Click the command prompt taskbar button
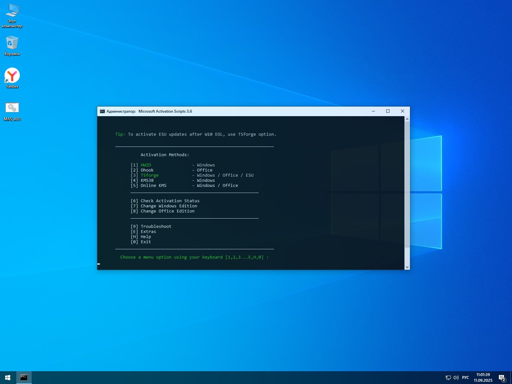 pyautogui.click(x=24, y=378)
